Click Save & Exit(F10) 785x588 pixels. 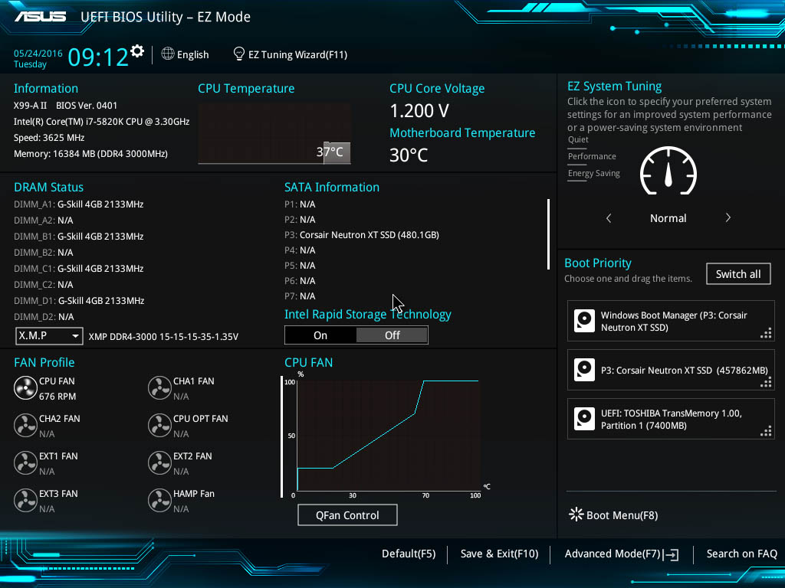tap(499, 554)
